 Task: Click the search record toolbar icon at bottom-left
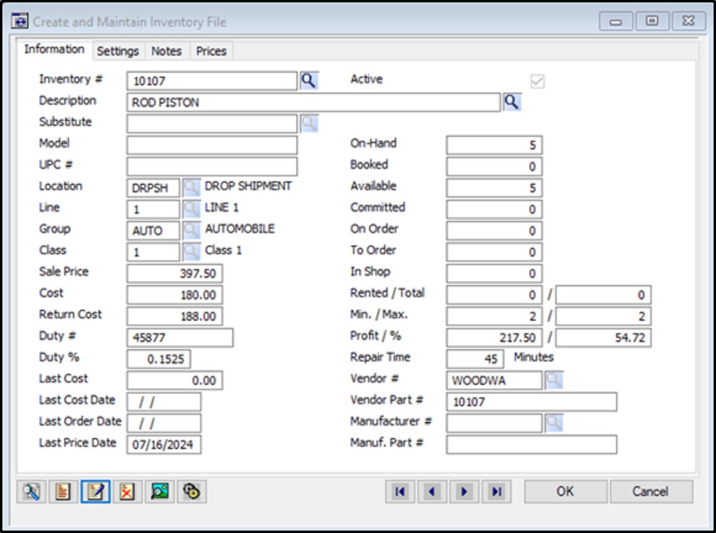(x=31, y=492)
